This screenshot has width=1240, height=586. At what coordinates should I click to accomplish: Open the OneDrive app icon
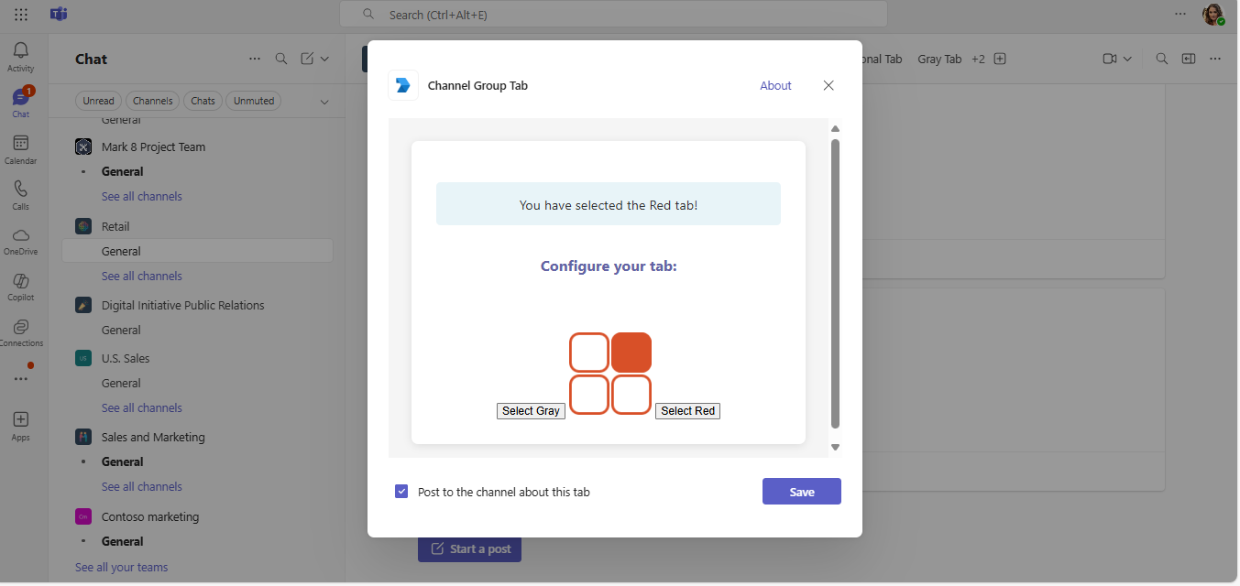coord(20,241)
